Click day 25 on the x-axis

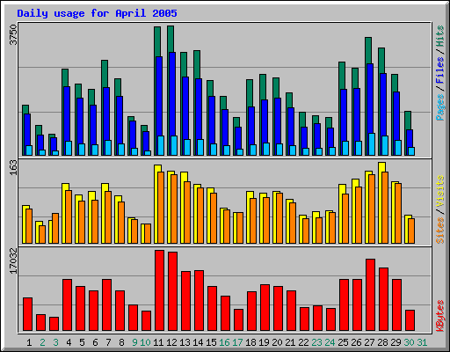point(343,342)
